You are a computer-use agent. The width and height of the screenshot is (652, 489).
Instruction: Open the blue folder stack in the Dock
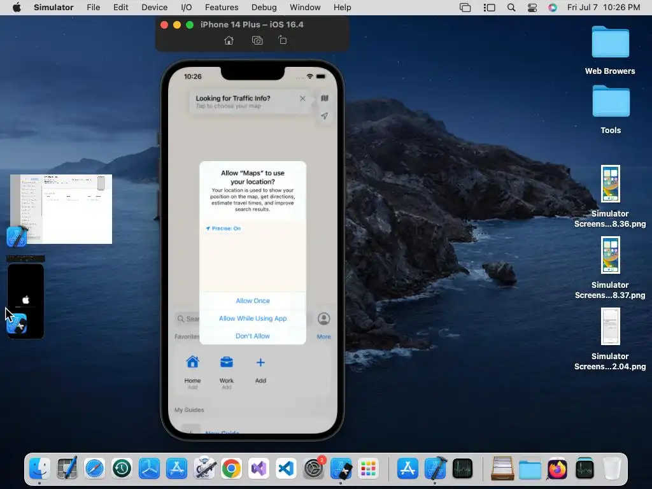(530, 469)
